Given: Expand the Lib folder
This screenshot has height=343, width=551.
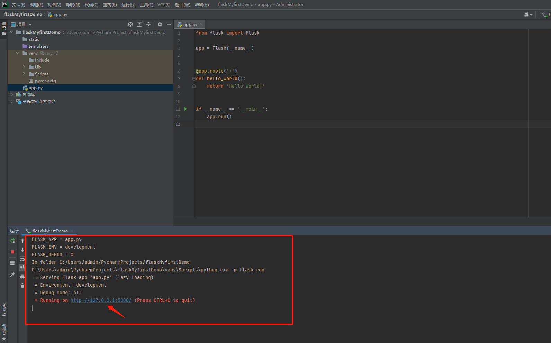Looking at the screenshot, I should [24, 67].
